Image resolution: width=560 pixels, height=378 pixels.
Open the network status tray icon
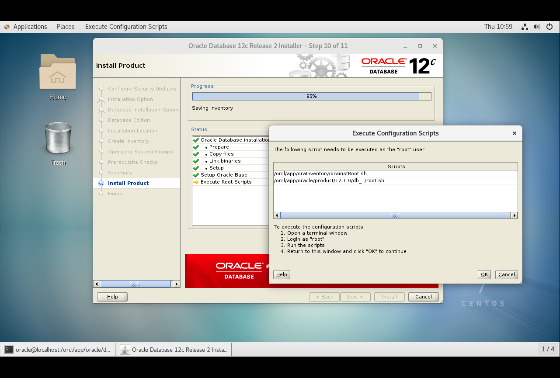(x=525, y=27)
